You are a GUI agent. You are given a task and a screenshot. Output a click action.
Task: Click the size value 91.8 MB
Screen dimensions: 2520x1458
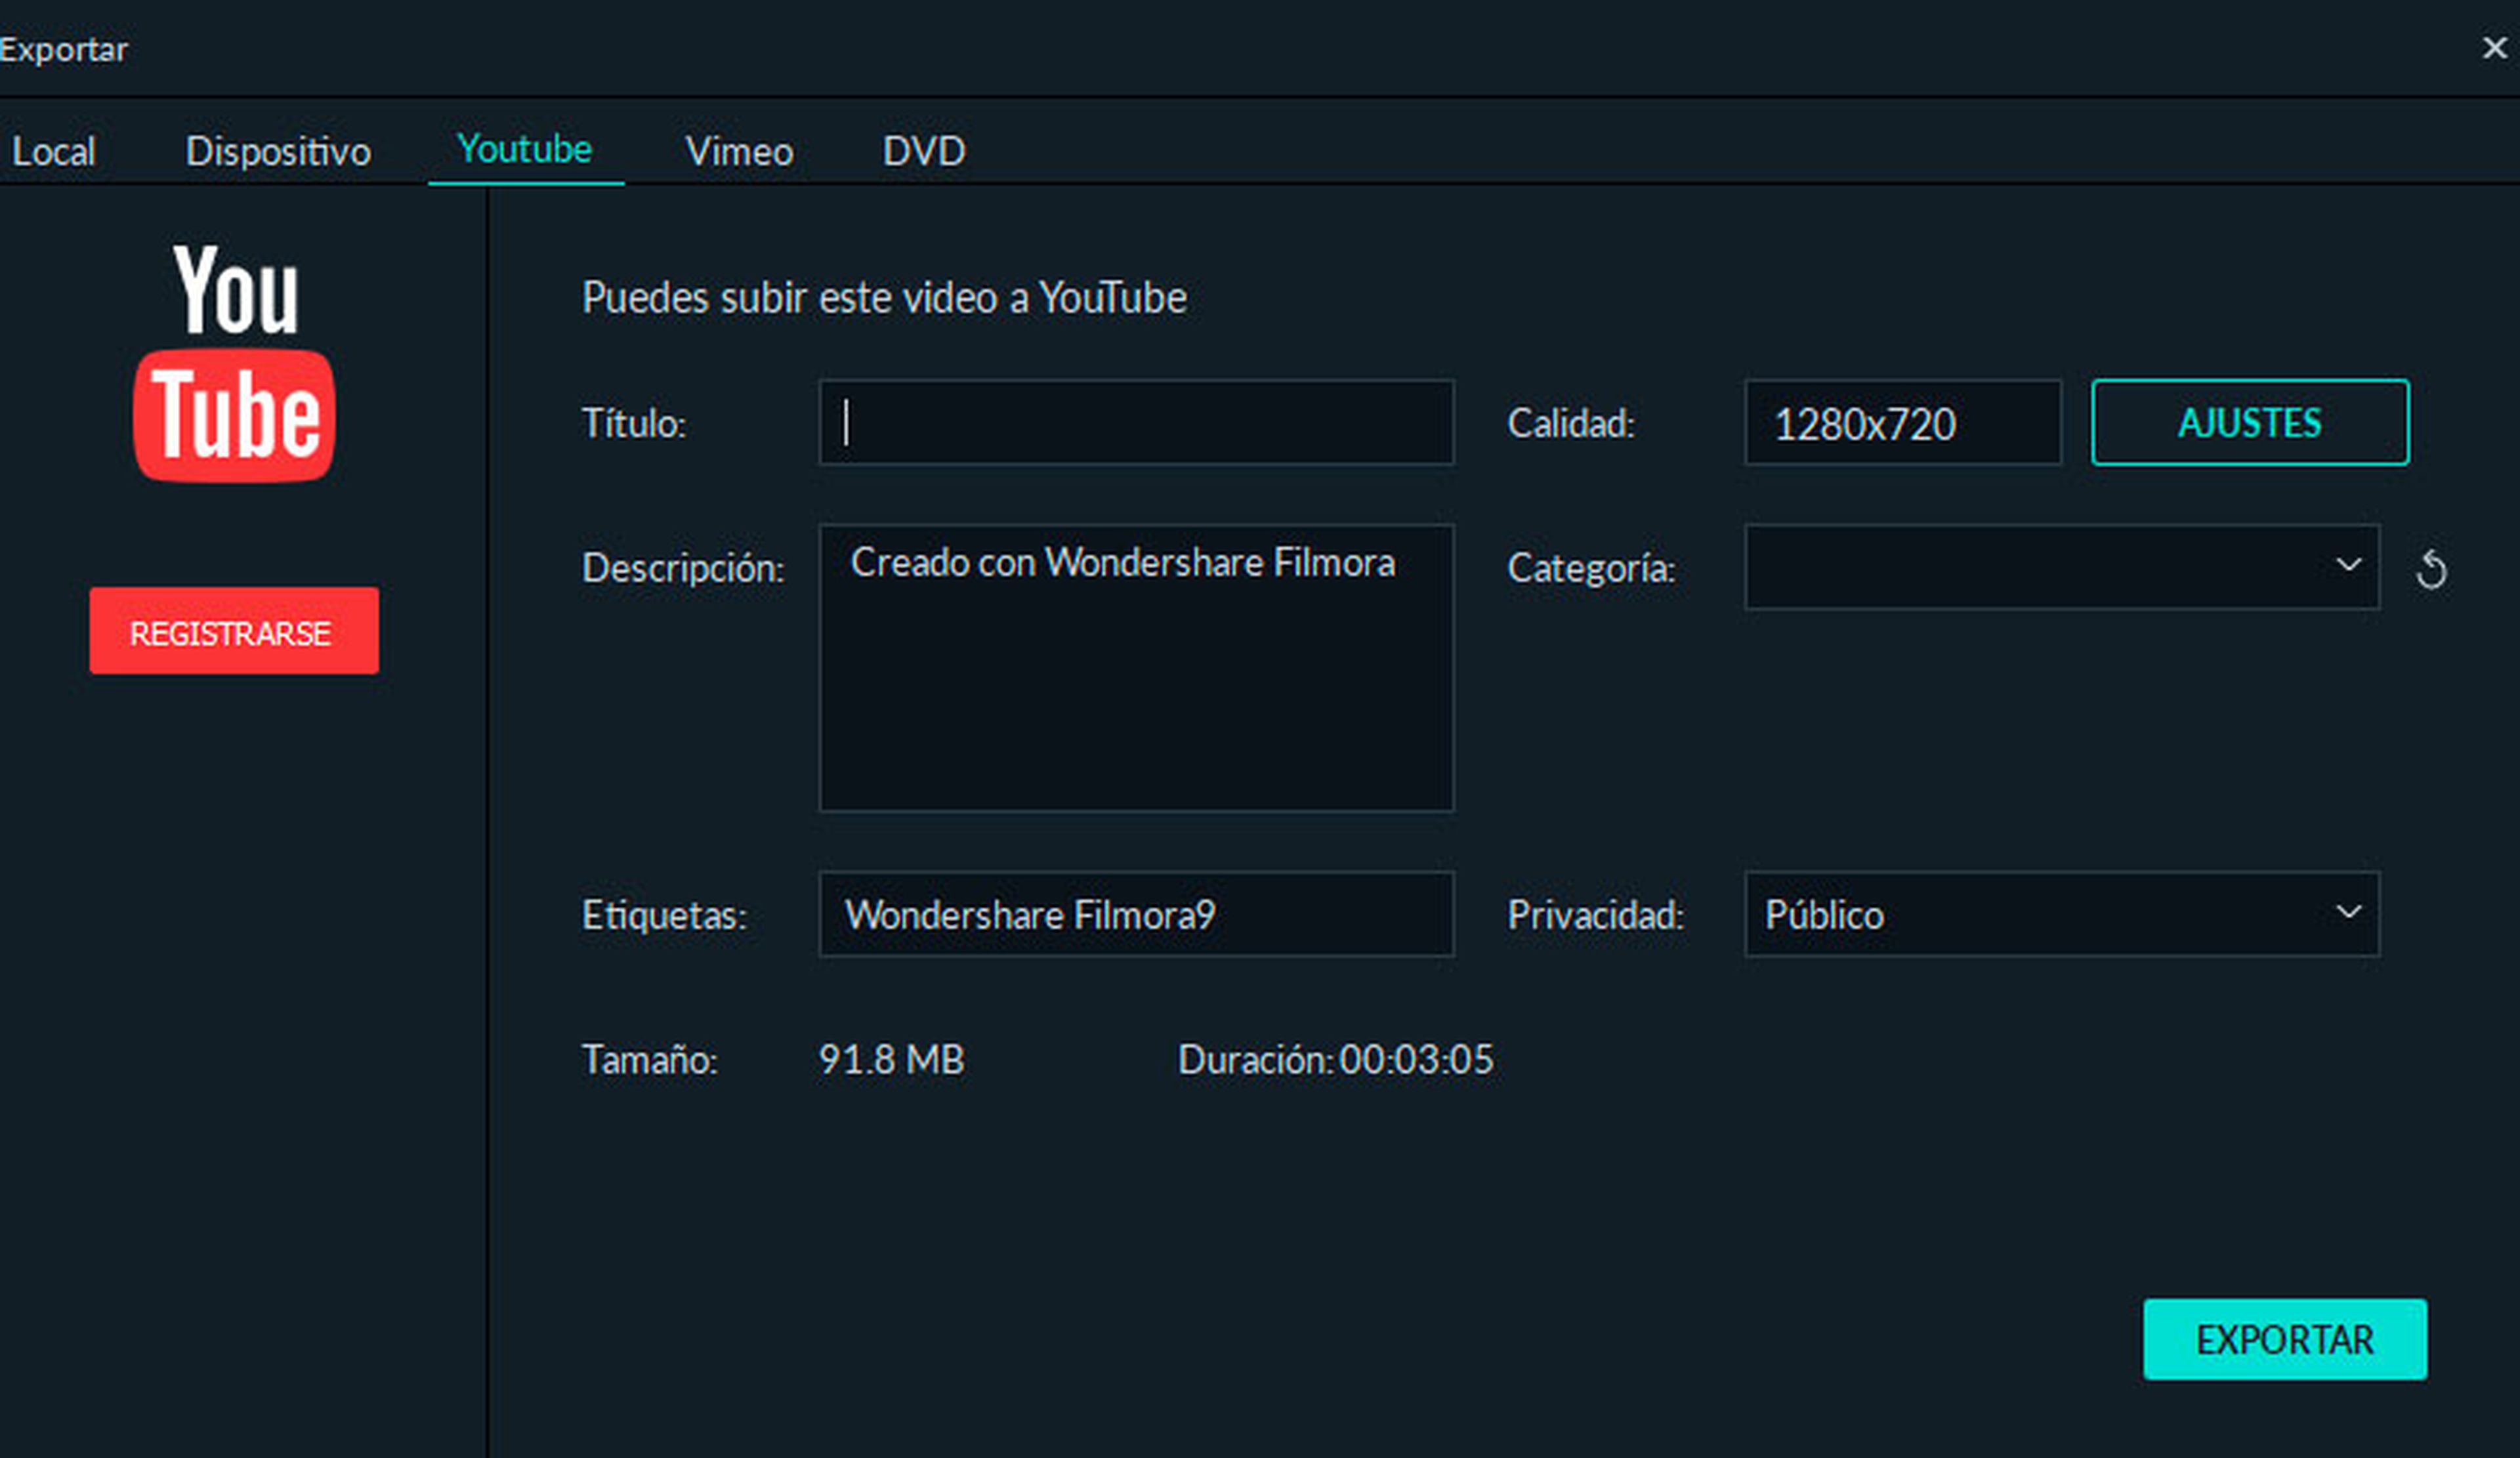(x=891, y=1060)
